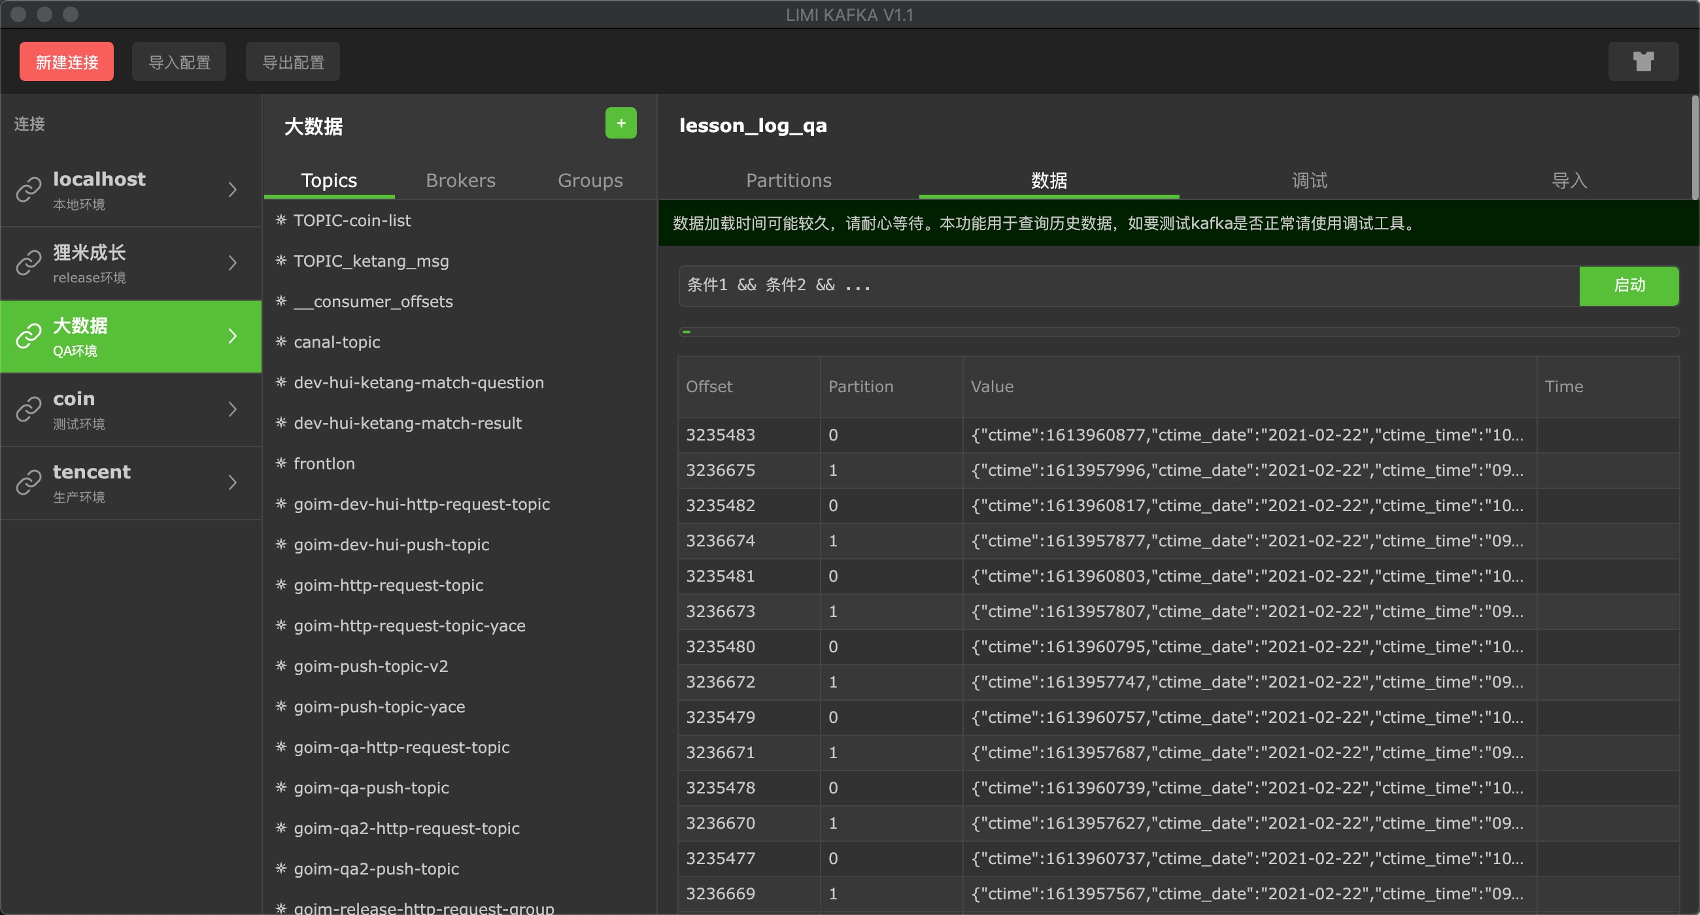Click the 导入配置 button
Viewport: 1700px width, 915px height.
[180, 62]
